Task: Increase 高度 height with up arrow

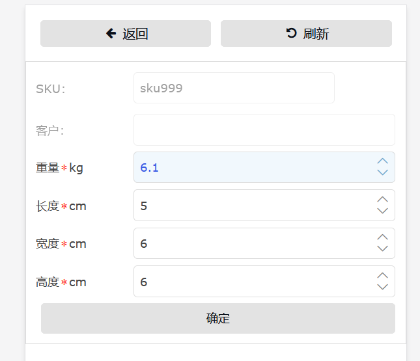Action: [x=382, y=275]
